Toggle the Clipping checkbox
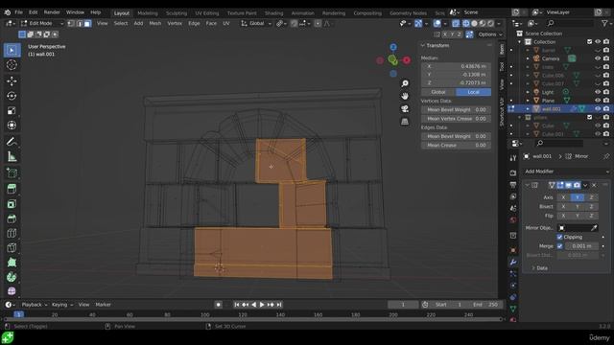This screenshot has width=614, height=345. pyautogui.click(x=559, y=237)
